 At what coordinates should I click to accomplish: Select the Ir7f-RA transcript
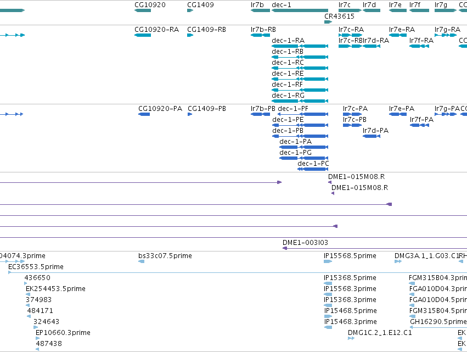pos(419,46)
